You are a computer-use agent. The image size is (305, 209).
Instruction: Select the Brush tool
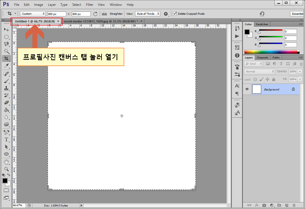[6, 81]
